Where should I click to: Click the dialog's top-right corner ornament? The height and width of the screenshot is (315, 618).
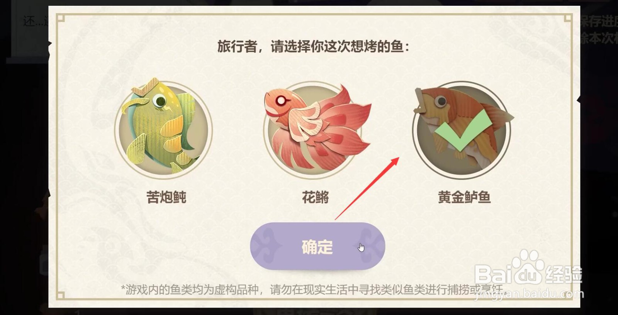point(568,18)
